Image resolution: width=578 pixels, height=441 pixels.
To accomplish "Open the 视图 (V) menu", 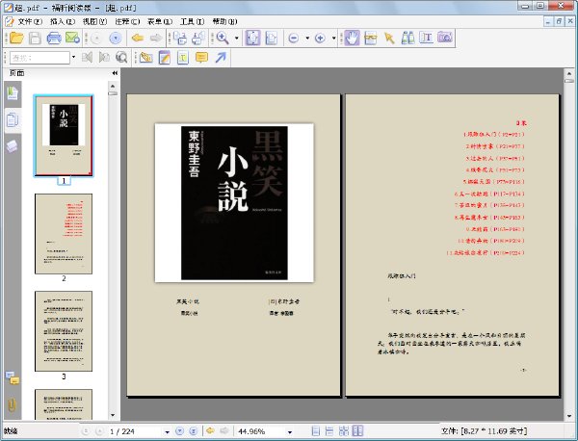I will (94, 22).
